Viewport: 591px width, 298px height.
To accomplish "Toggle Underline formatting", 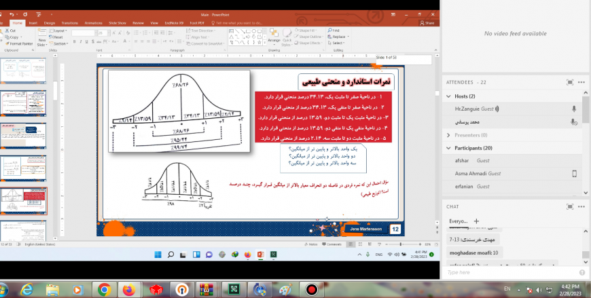I will pyautogui.click(x=86, y=41).
